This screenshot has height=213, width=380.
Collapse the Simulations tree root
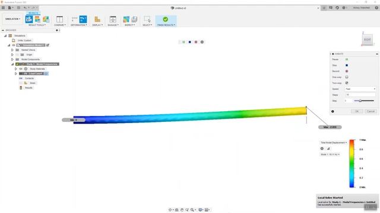pyautogui.click(x=5, y=35)
